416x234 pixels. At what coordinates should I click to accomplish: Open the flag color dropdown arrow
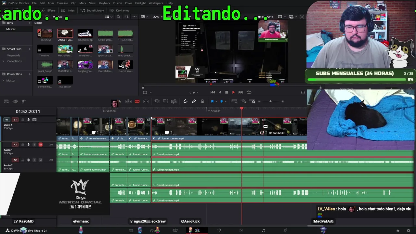click(x=216, y=101)
